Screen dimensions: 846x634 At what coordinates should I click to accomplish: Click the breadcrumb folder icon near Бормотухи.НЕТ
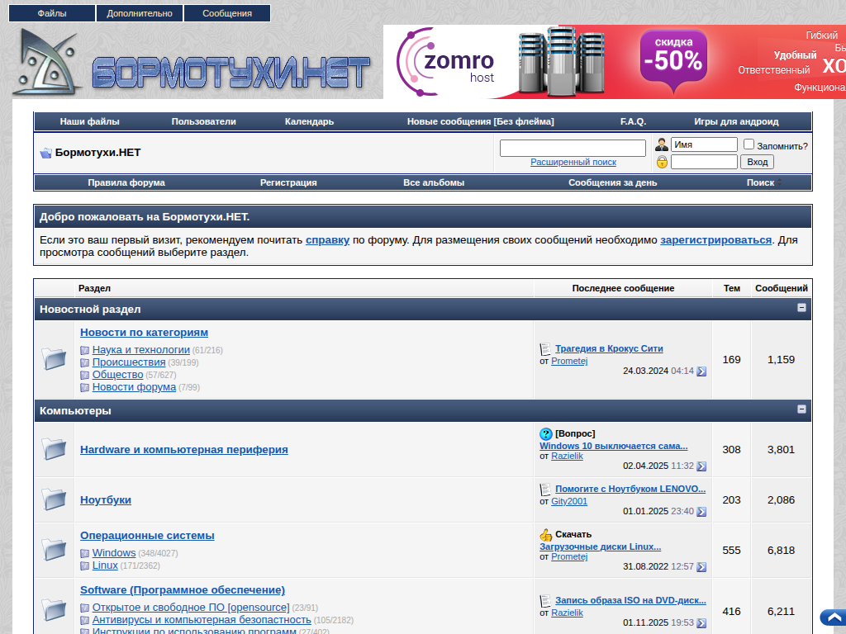coord(45,153)
